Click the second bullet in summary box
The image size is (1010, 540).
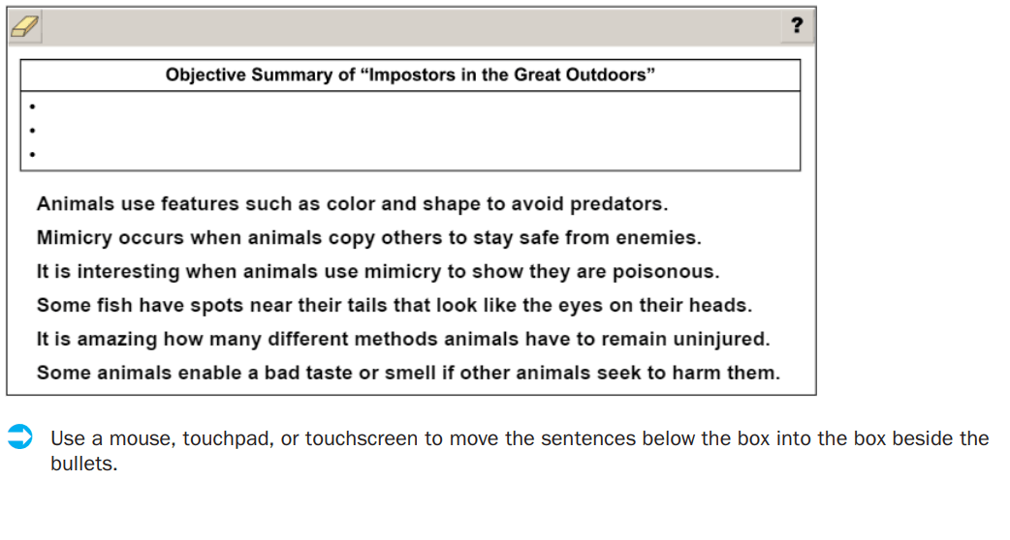click(32, 131)
